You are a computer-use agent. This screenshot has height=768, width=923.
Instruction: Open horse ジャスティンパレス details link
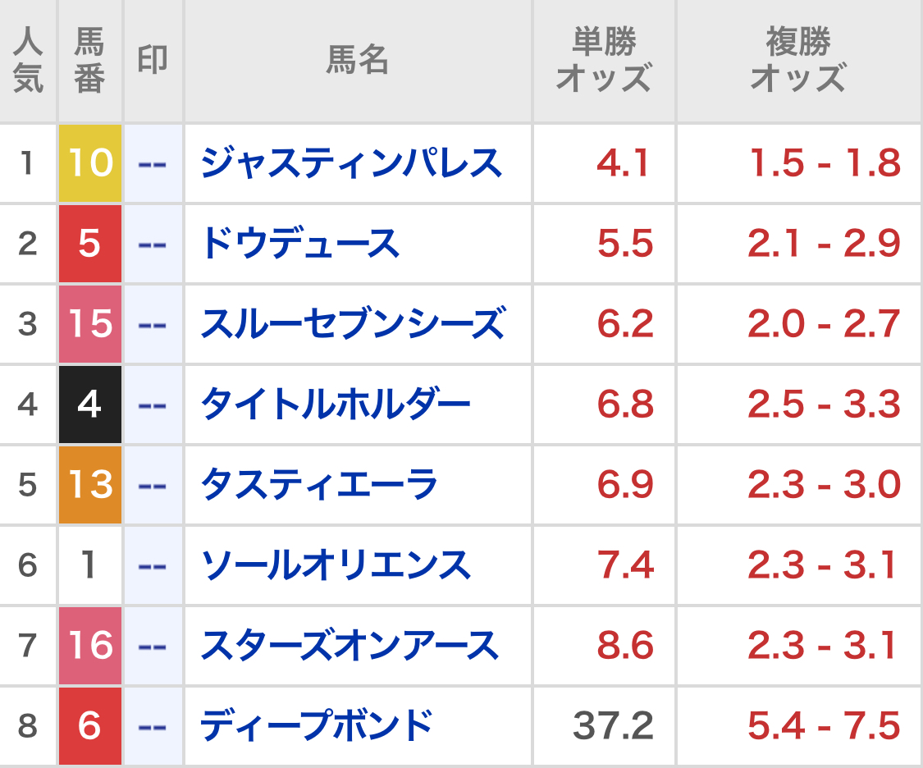tap(350, 163)
